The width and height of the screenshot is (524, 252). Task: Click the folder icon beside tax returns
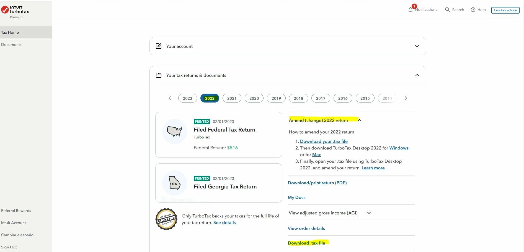[159, 75]
